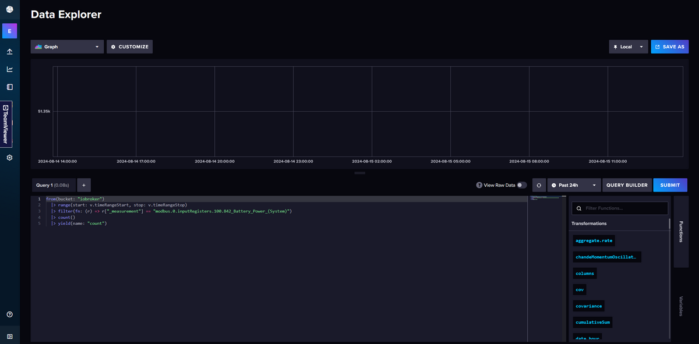The width and height of the screenshot is (699, 344).
Task: Click the 2024-08-15 02:00:00 axis label
Action: [x=372, y=161]
